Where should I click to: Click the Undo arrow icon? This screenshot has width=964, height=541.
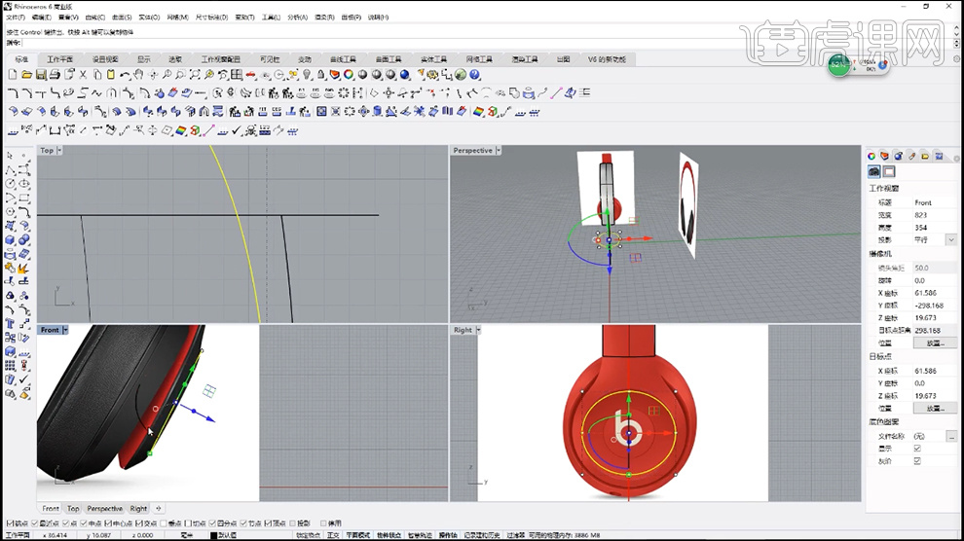[x=125, y=74]
